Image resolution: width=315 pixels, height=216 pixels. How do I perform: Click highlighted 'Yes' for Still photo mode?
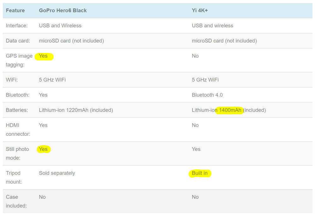coord(43,149)
